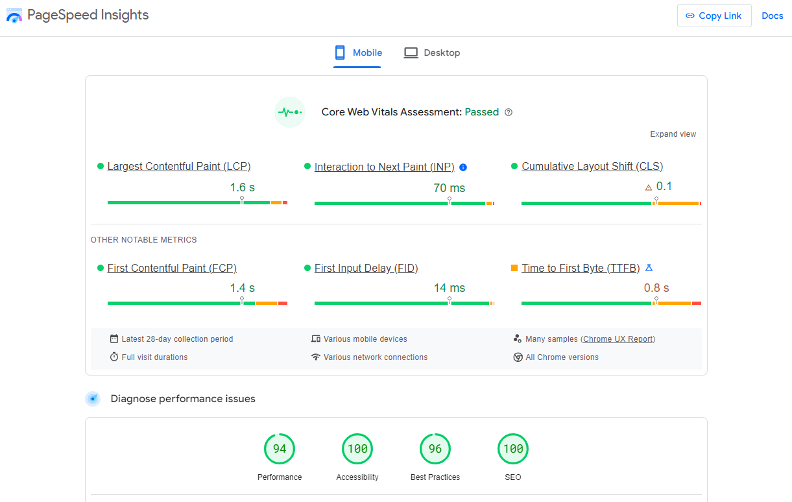
Task: Click the Chrome icon beside All Chrome versions
Action: (518, 357)
